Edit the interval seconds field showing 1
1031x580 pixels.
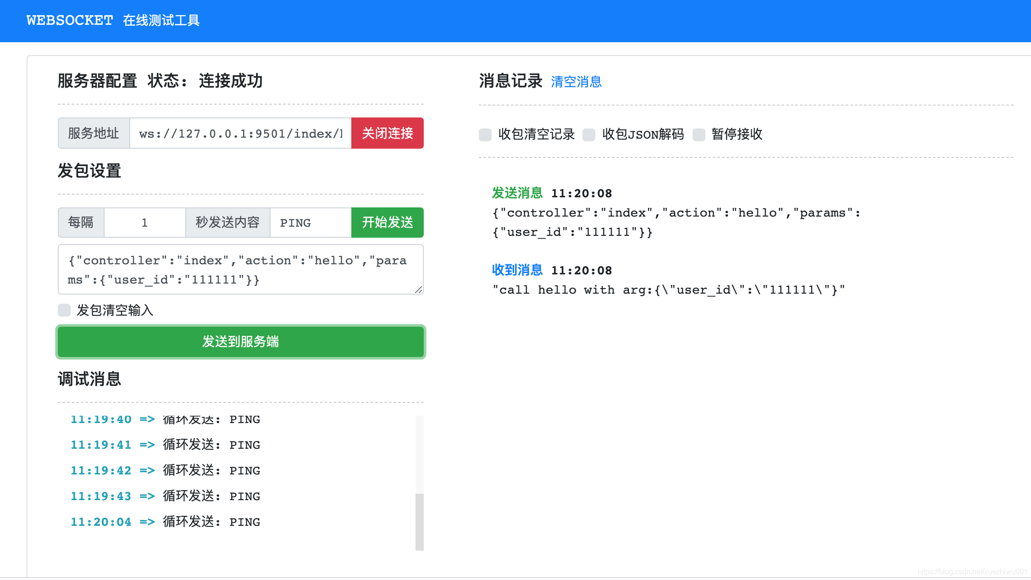(145, 223)
